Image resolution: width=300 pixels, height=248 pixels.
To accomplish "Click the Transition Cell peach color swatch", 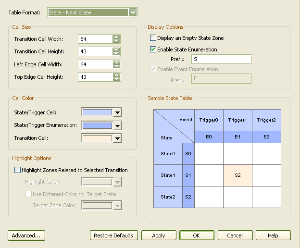I will (x=97, y=138).
